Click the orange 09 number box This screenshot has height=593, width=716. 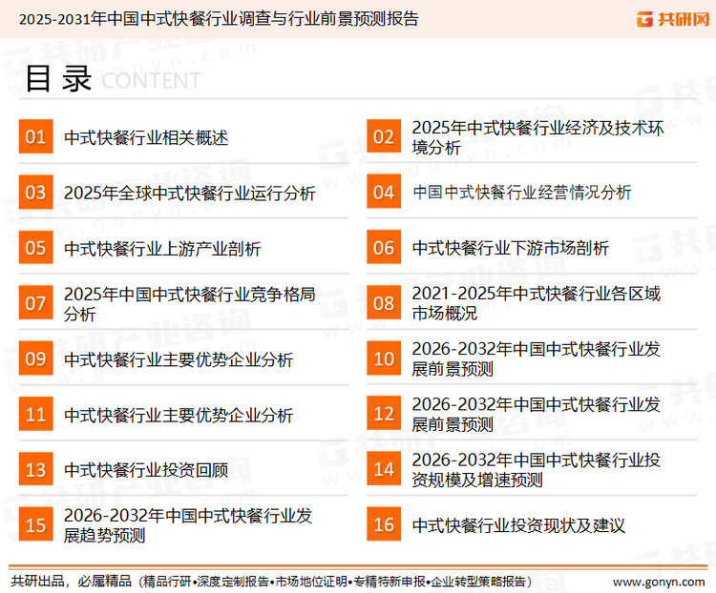point(35,358)
